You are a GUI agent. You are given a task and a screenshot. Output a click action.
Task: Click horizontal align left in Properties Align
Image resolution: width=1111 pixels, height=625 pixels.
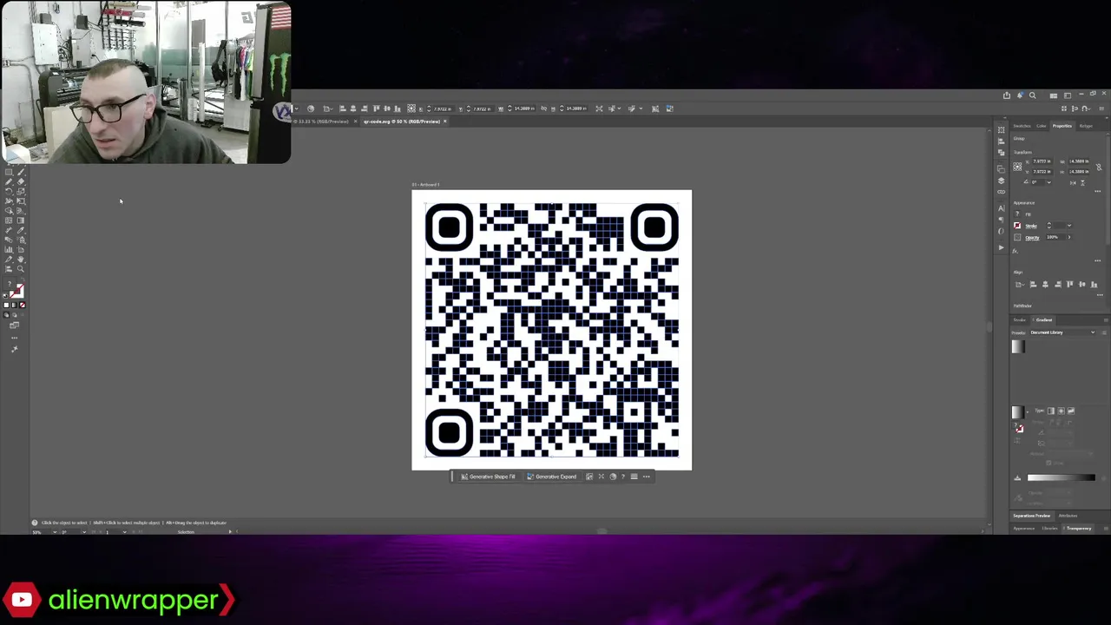coord(1033,285)
